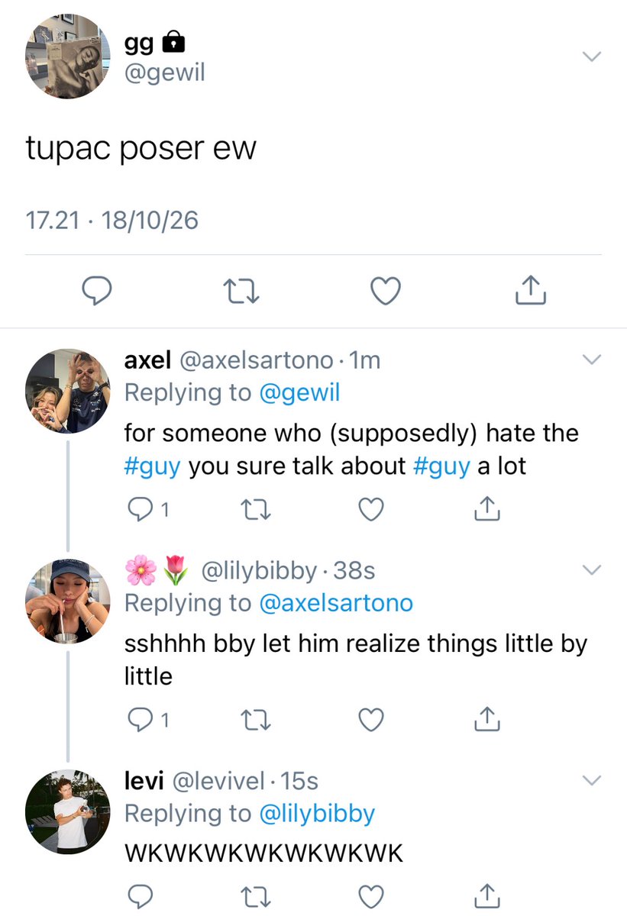Image resolution: width=627 pixels, height=916 pixels.
Task: Share levi's WKWKWK reply
Action: pyautogui.click(x=486, y=895)
